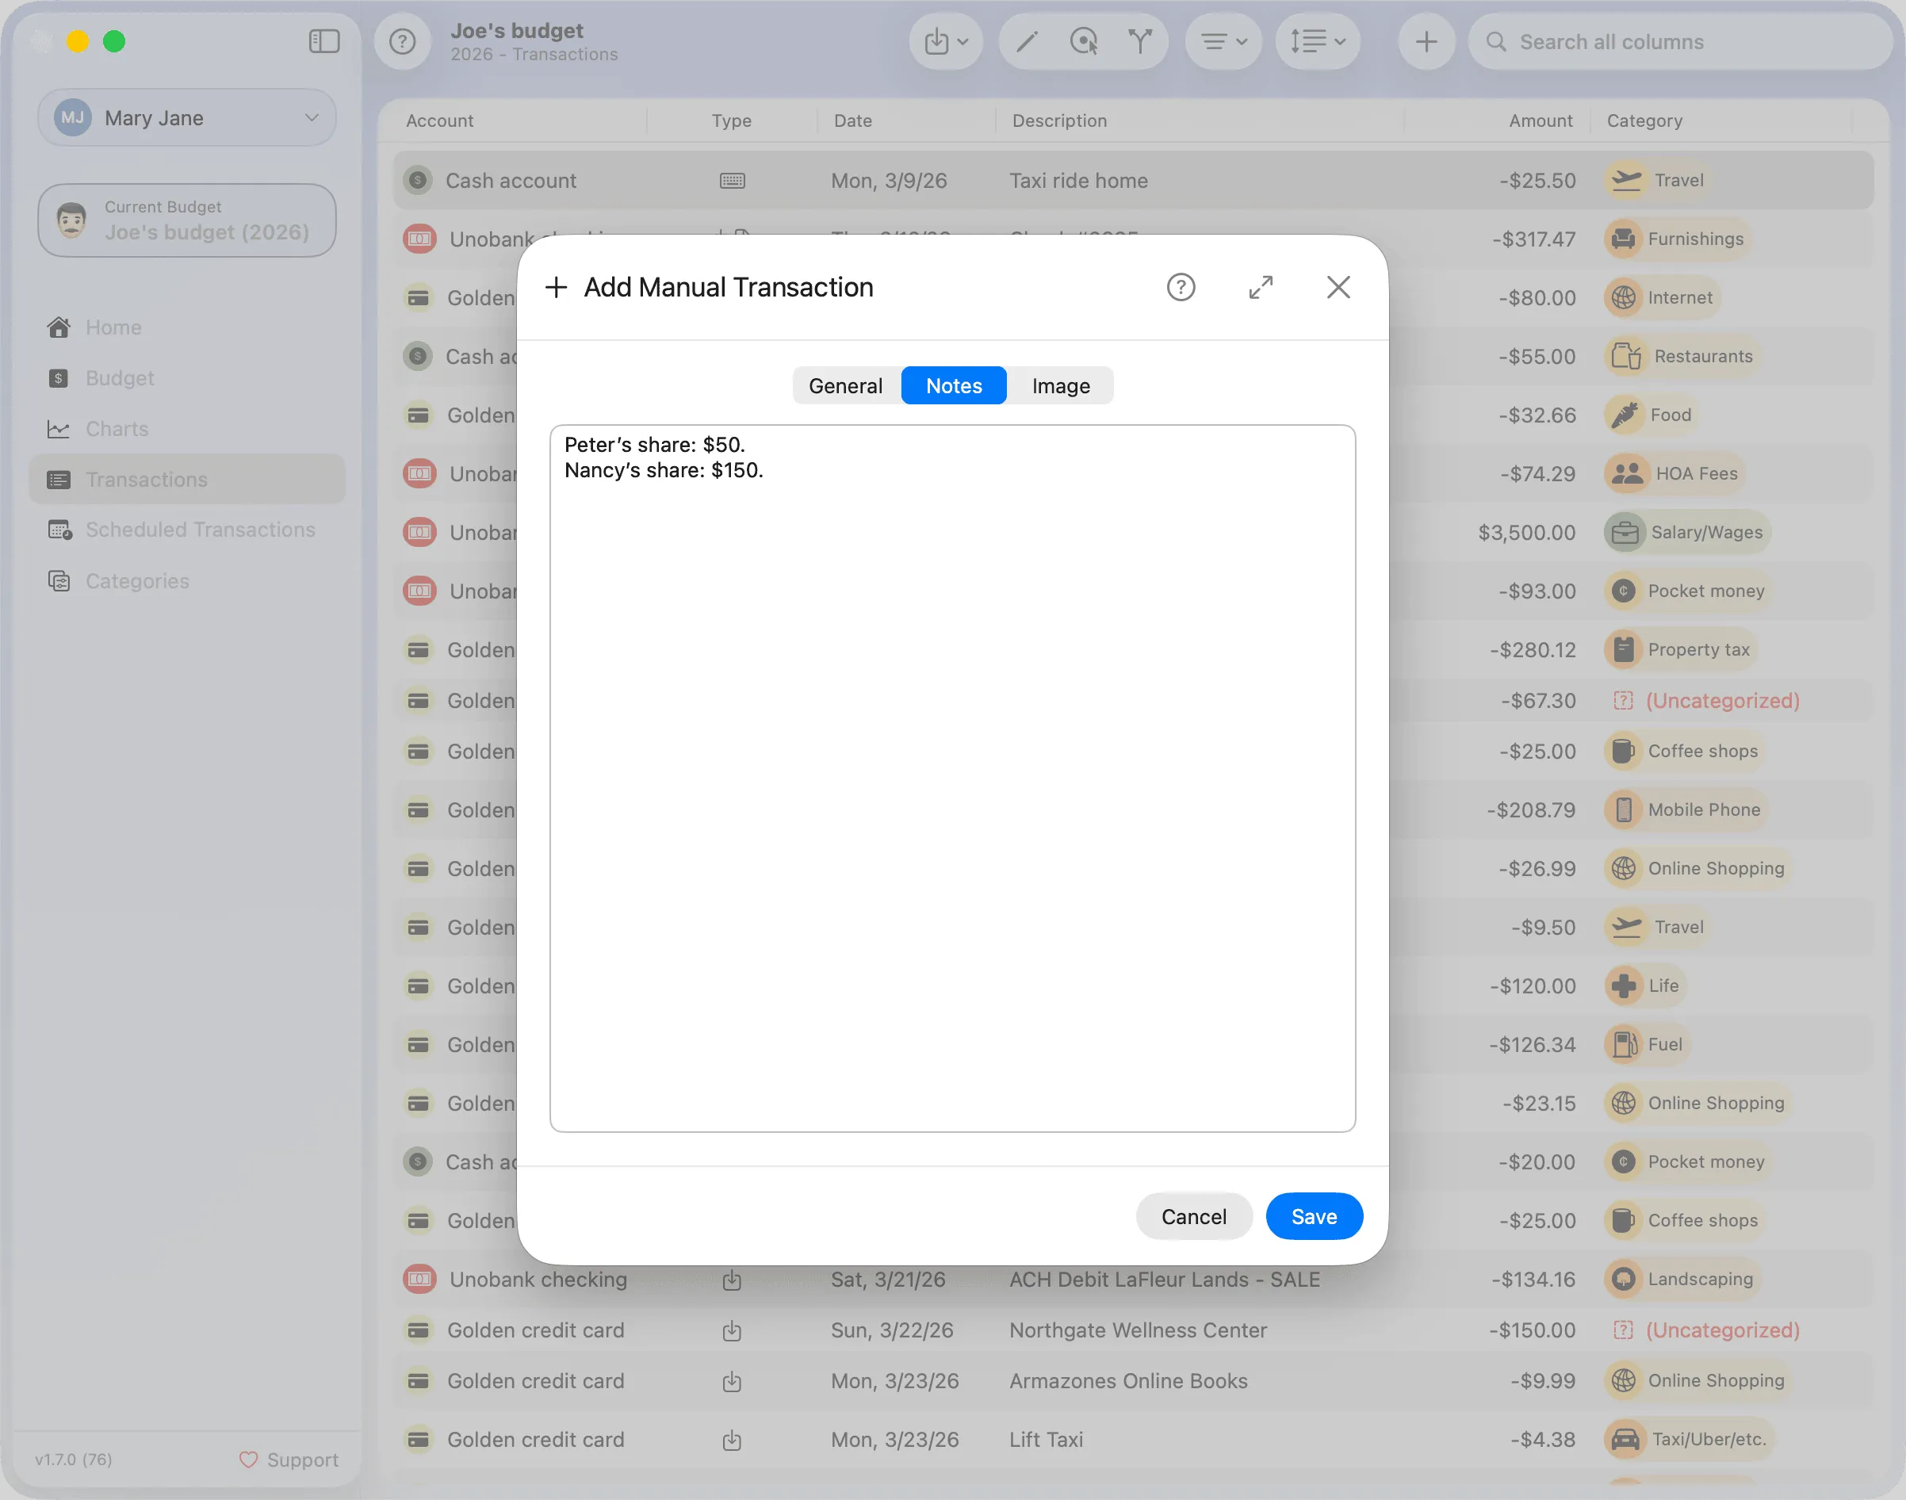Open the Current Budget Joe's budget selector
The height and width of the screenshot is (1500, 1906).
[x=187, y=220]
